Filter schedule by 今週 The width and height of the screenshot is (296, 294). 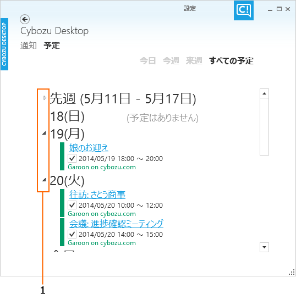tap(171, 61)
